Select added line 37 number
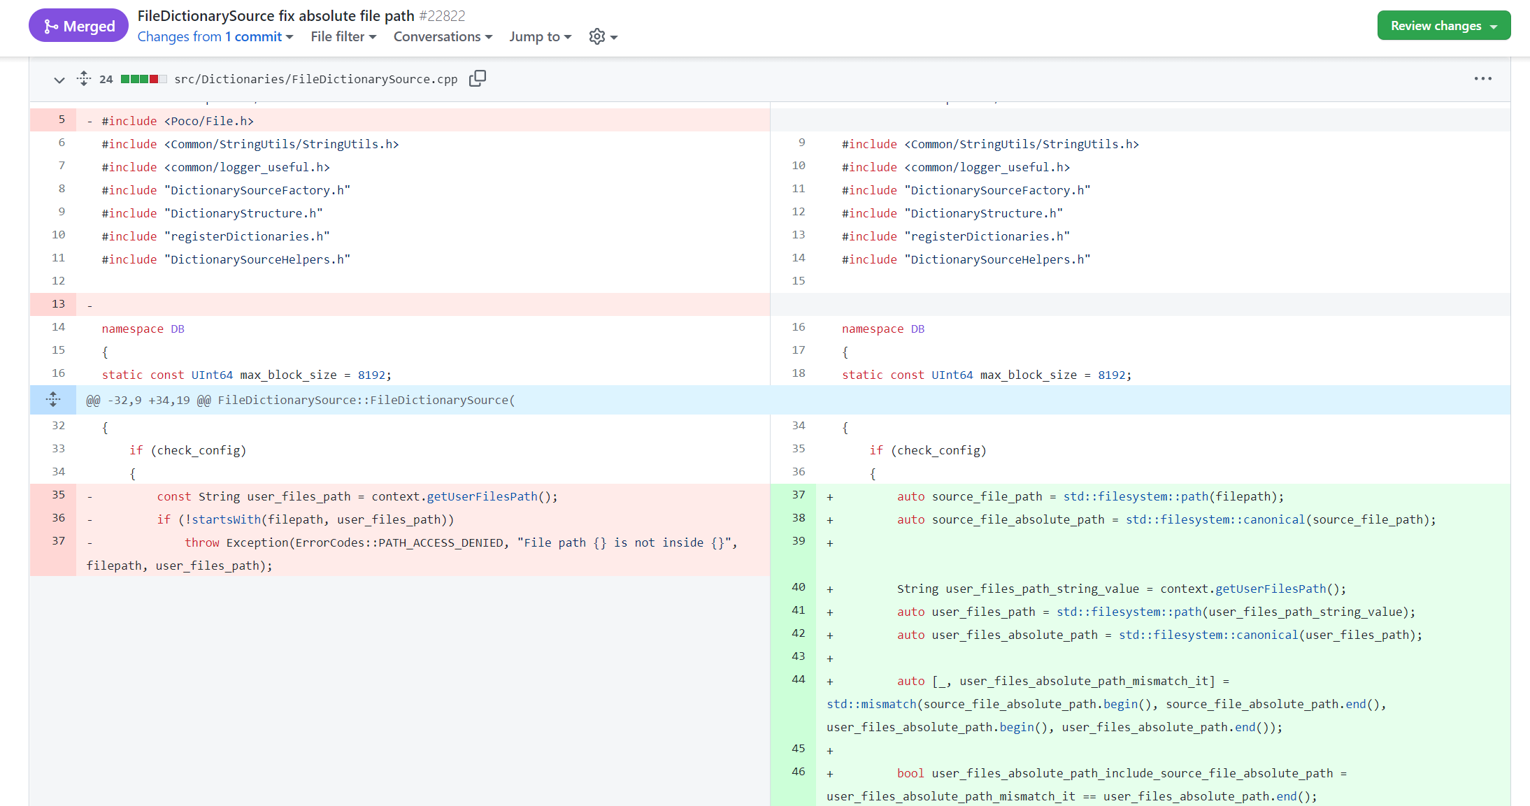Screen dimensions: 1530x806 click(798, 495)
